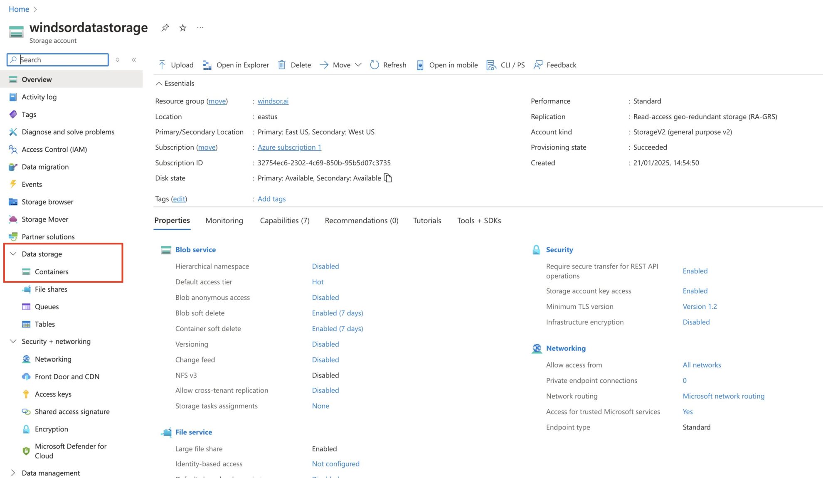823x478 pixels.
Task: Click the Upload toolbar button
Action: click(x=176, y=65)
